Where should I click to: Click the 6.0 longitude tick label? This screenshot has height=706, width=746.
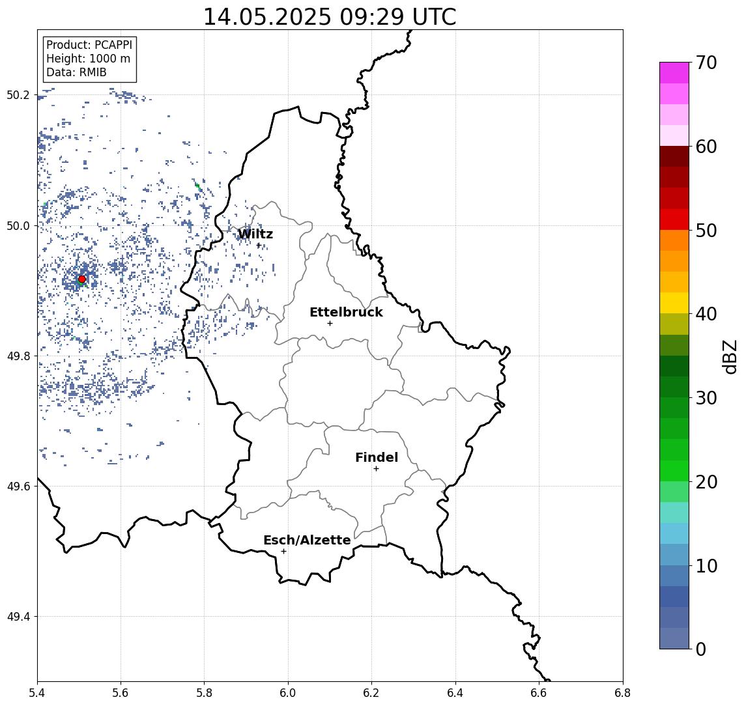[288, 693]
